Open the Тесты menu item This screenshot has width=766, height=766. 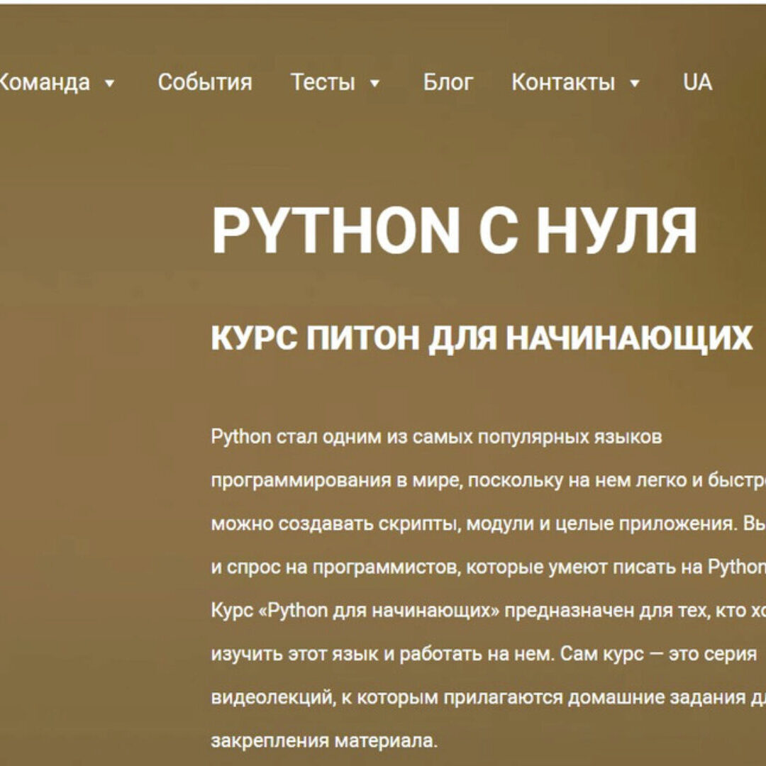pos(323,82)
